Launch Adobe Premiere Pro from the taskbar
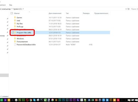138x102 pixels. [75, 100]
